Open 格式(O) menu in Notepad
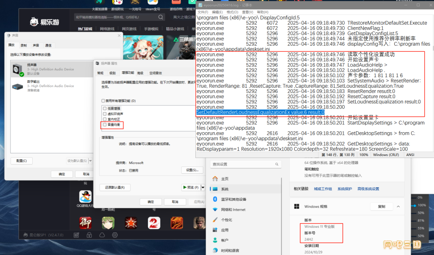Viewport: 434px width, 255px height. click(232, 12)
